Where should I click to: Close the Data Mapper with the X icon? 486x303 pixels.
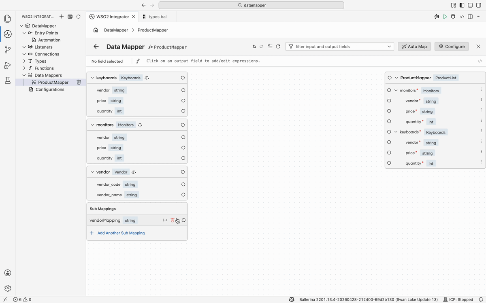[x=478, y=47]
